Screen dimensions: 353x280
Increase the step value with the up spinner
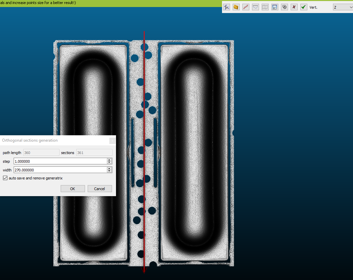(109, 159)
